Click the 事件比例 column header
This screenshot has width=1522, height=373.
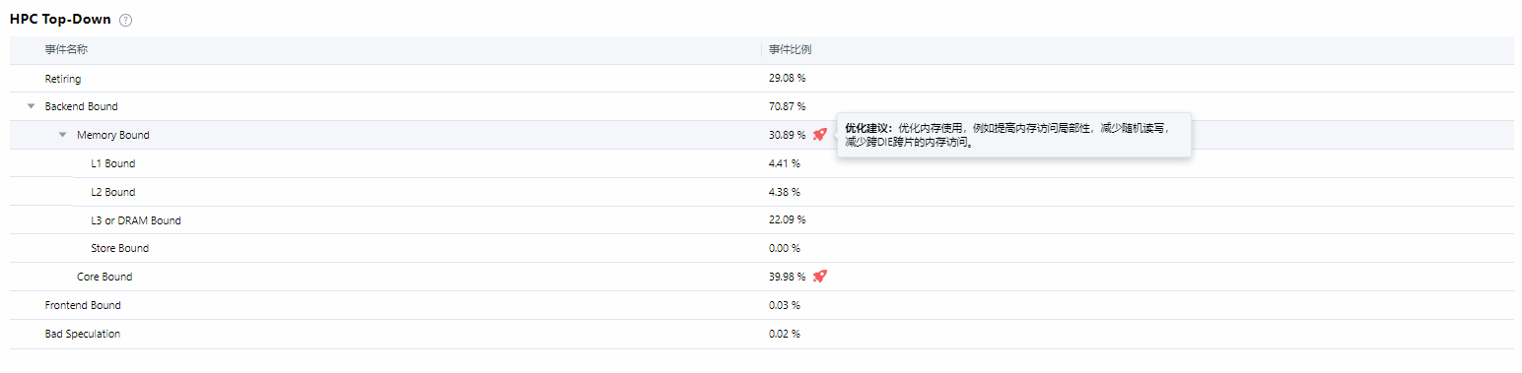791,49
